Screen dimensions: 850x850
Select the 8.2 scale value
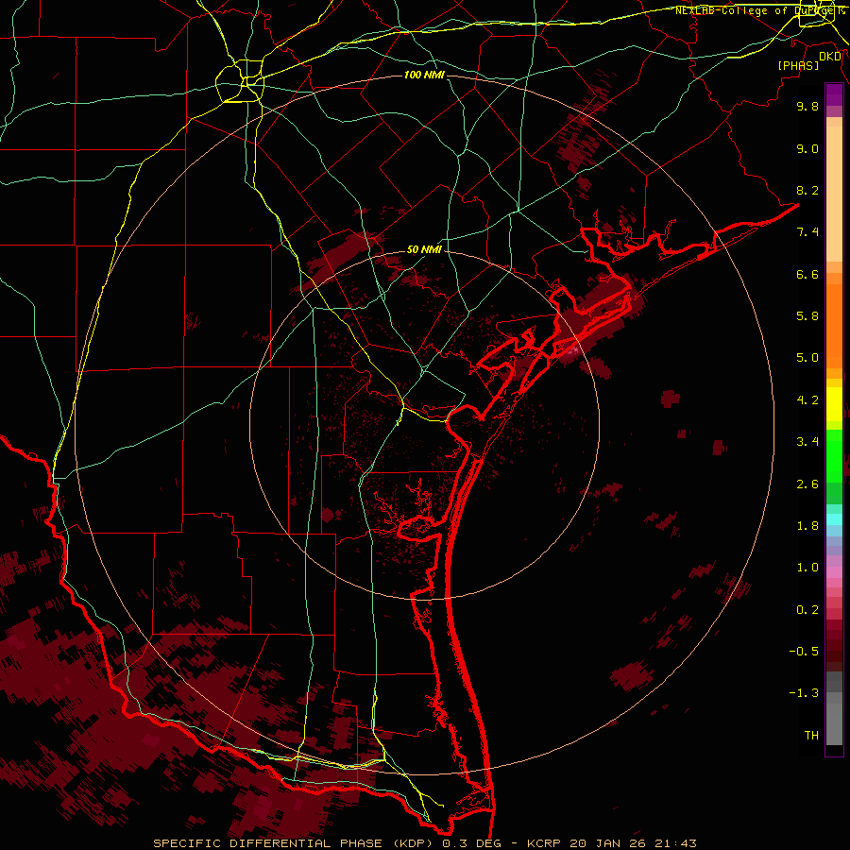pos(807,190)
